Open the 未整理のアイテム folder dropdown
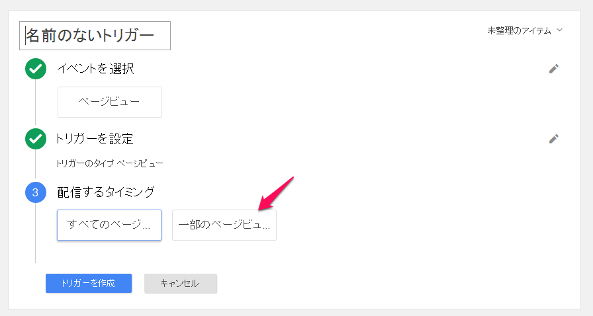The width and height of the screenshot is (593, 316). click(x=519, y=30)
